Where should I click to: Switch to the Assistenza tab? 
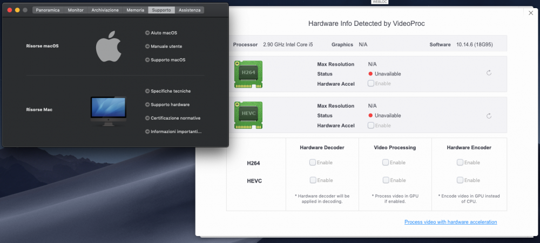point(190,10)
